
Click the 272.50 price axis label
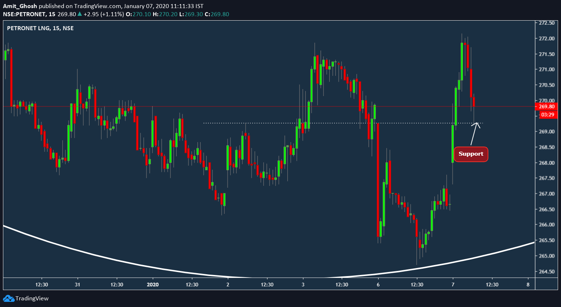point(547,23)
